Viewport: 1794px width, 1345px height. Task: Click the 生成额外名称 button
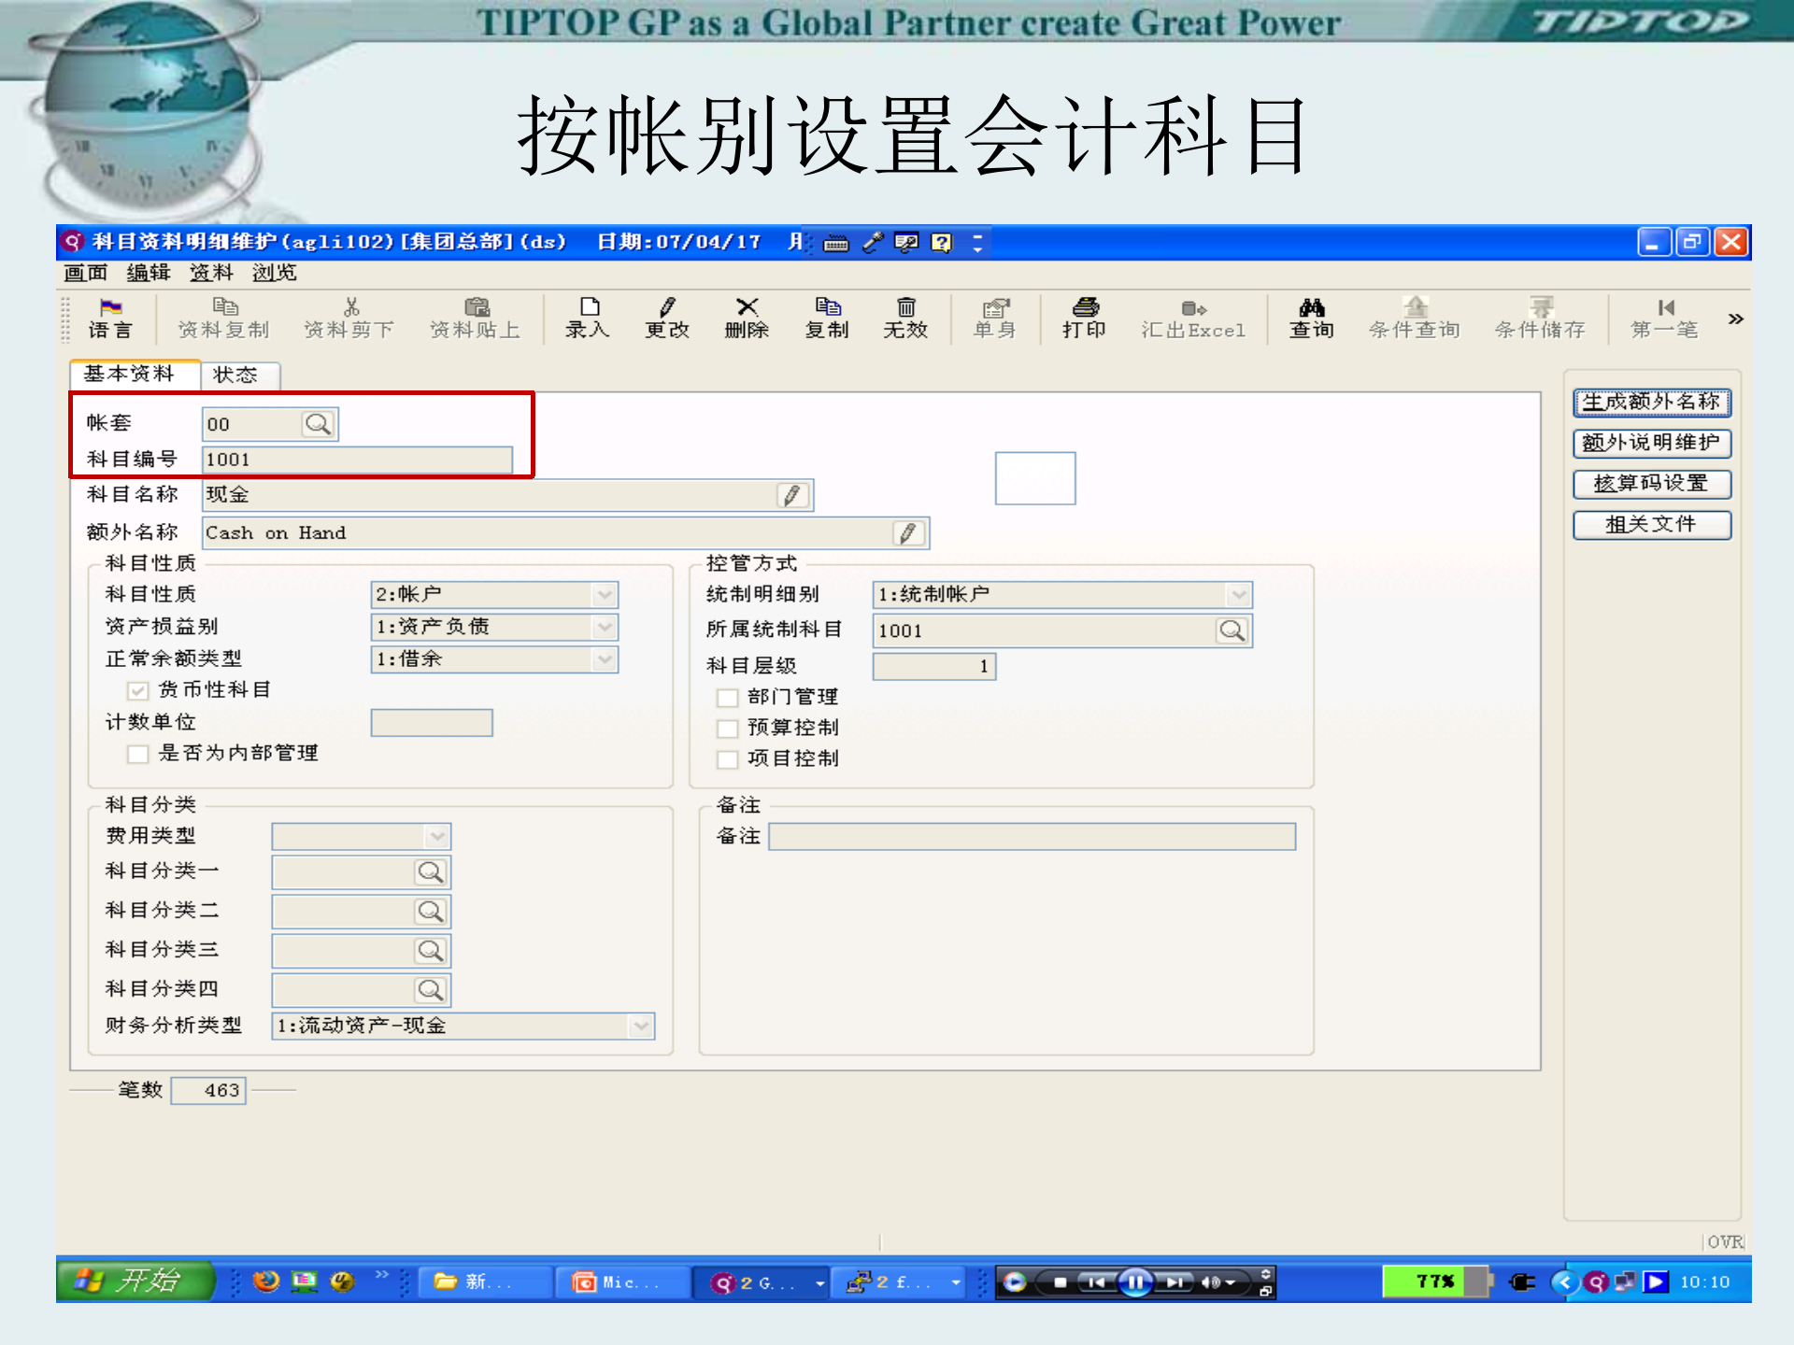(x=1652, y=403)
